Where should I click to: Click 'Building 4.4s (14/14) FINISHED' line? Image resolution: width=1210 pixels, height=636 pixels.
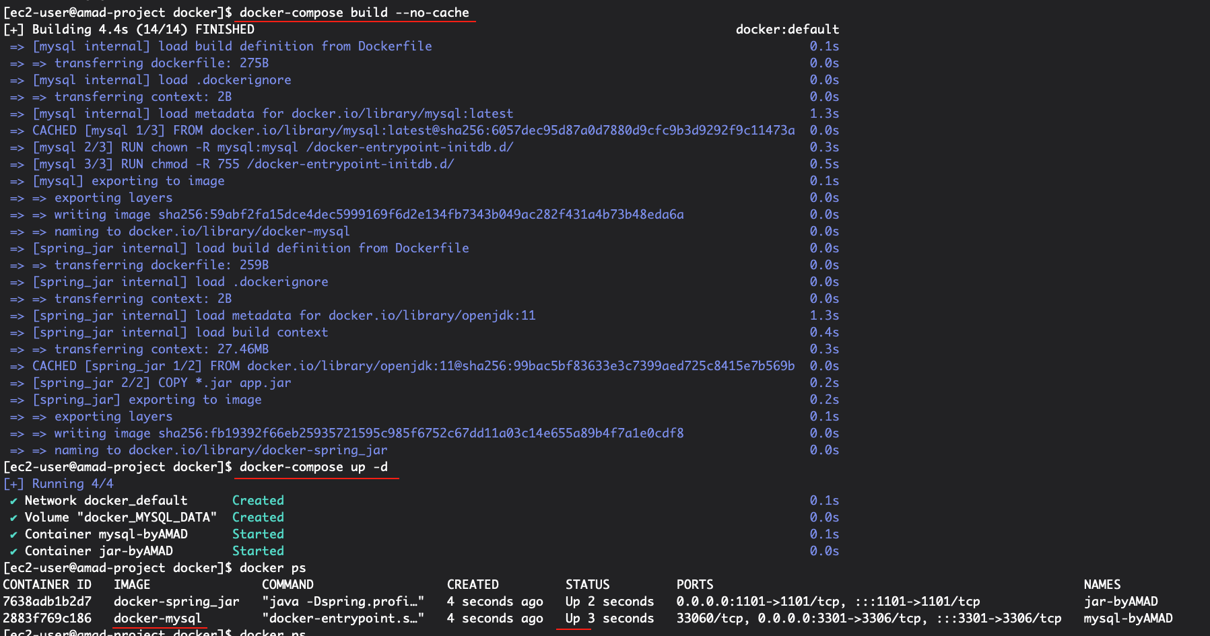[x=143, y=29]
